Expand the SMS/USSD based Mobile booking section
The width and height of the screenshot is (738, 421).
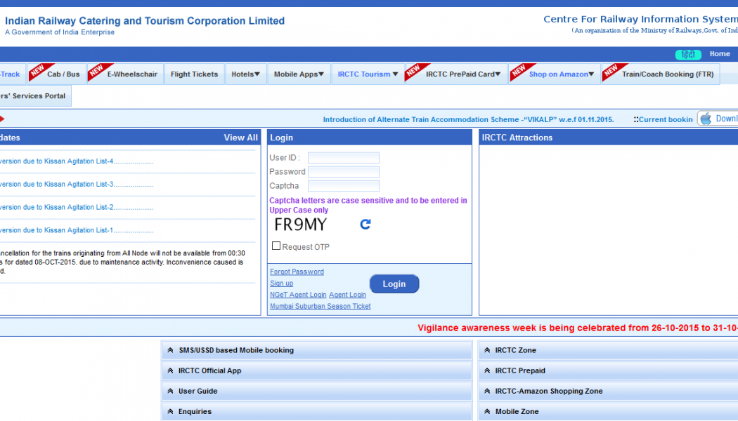[236, 350]
